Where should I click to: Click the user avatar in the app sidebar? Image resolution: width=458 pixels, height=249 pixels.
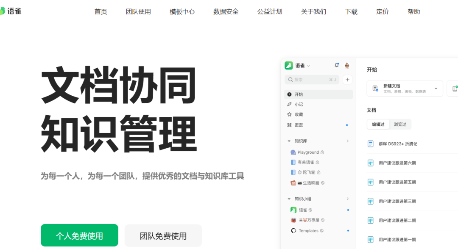pos(347,66)
